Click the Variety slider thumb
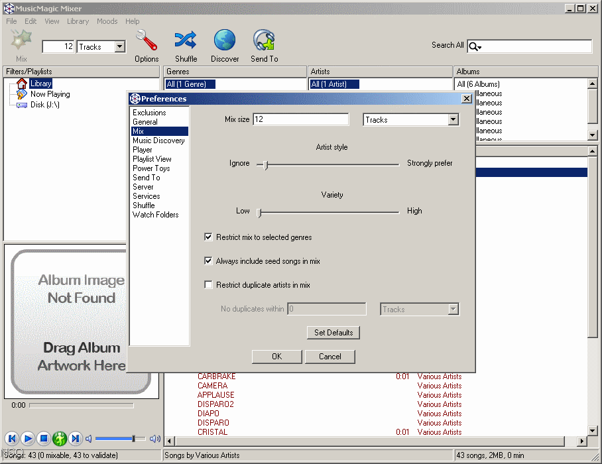Screen dimensions: 602x464 (259, 212)
